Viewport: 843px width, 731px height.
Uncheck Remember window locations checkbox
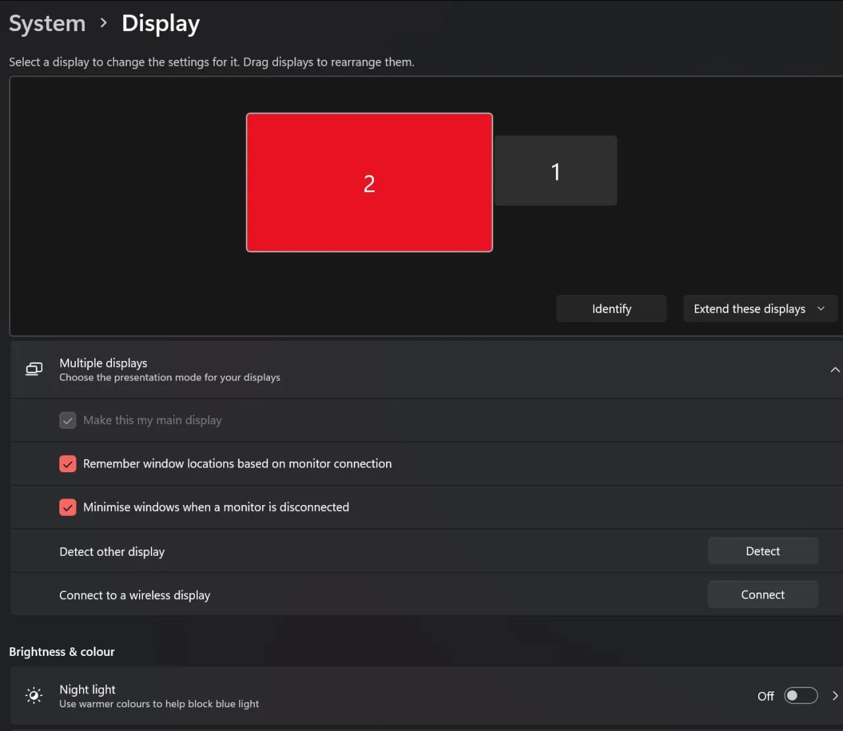[x=68, y=464]
